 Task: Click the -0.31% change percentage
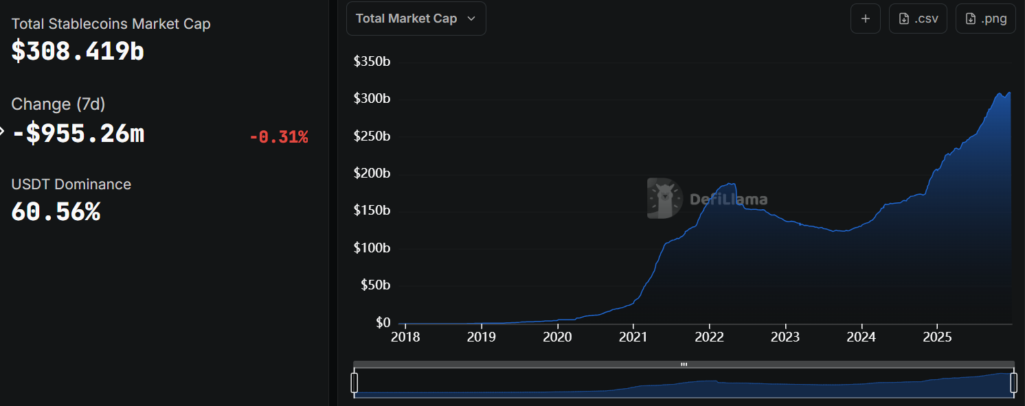click(278, 137)
